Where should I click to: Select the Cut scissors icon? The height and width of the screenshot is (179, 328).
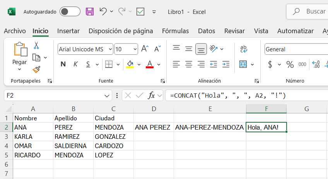36,45
